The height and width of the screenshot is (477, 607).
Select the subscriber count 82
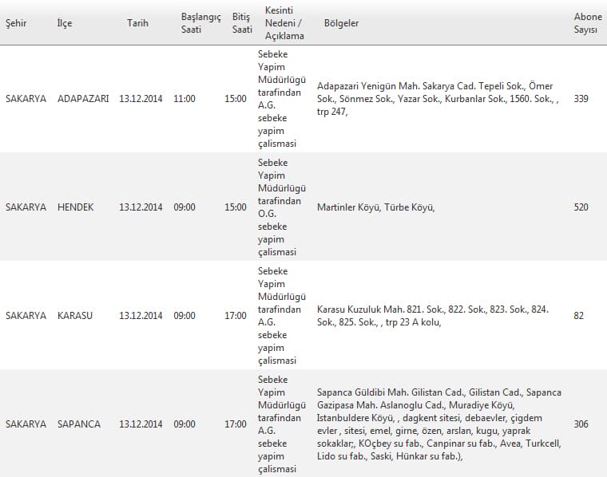click(578, 316)
